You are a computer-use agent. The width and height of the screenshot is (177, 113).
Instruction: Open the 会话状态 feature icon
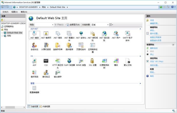pos(34,47)
